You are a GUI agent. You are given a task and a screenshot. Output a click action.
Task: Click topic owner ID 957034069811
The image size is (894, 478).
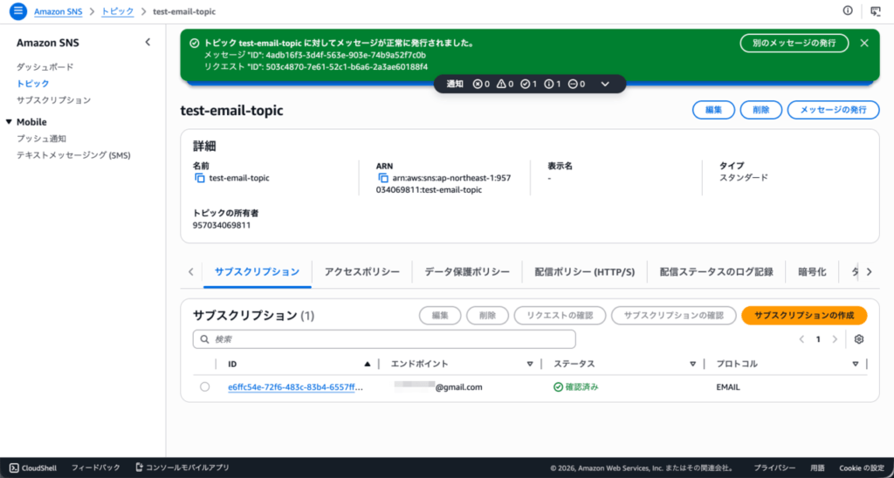pyautogui.click(x=222, y=225)
